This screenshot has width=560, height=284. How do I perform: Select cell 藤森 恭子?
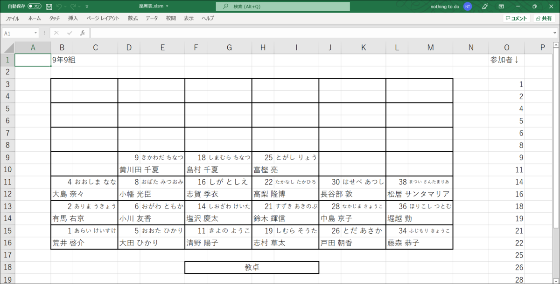click(419, 243)
